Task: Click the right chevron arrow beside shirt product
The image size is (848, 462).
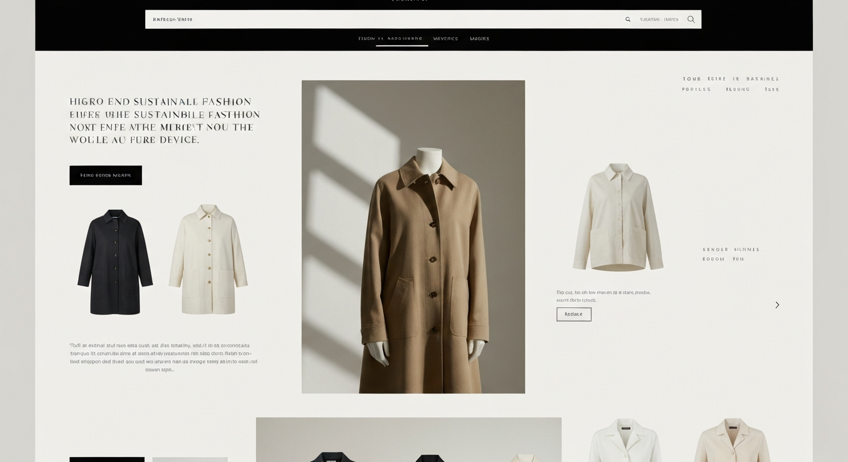Action: [777, 305]
